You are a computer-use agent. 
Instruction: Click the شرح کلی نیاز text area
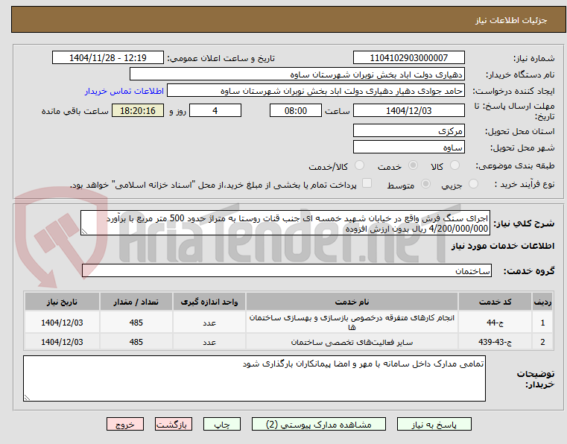click(285, 223)
